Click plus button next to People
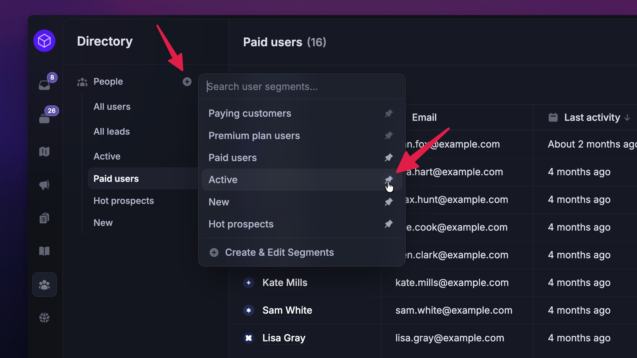Image resolution: width=637 pixels, height=358 pixels. (x=187, y=82)
